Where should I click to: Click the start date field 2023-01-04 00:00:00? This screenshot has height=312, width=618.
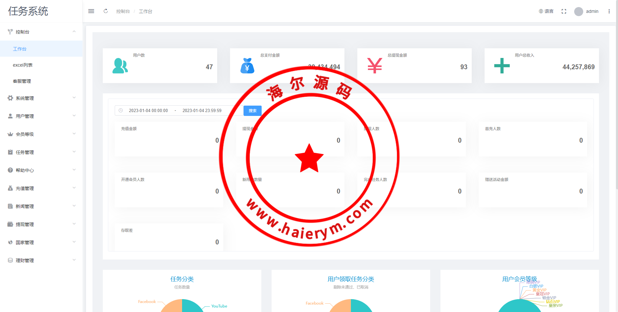[148, 110]
